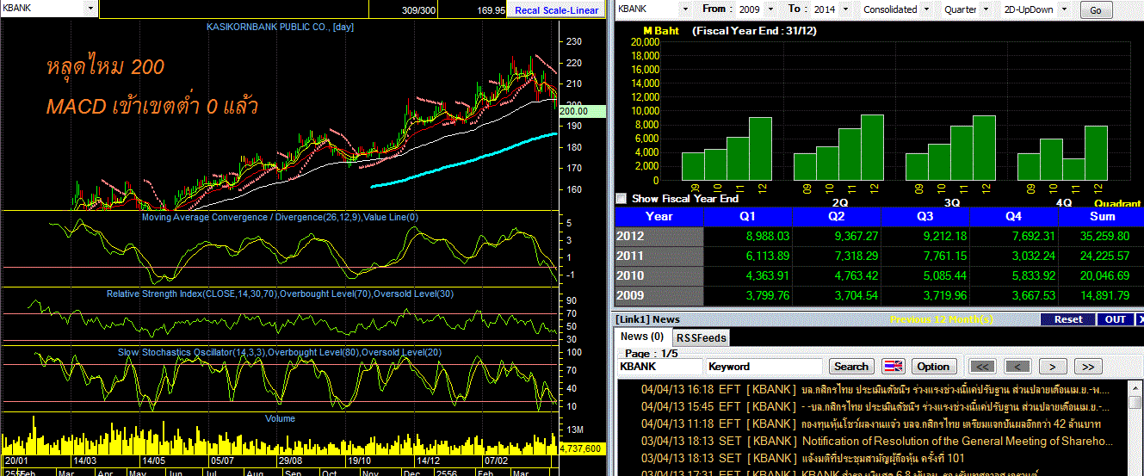Screen dimensions: 1144x476
Task: Go to next news page (>)
Action: [1052, 366]
